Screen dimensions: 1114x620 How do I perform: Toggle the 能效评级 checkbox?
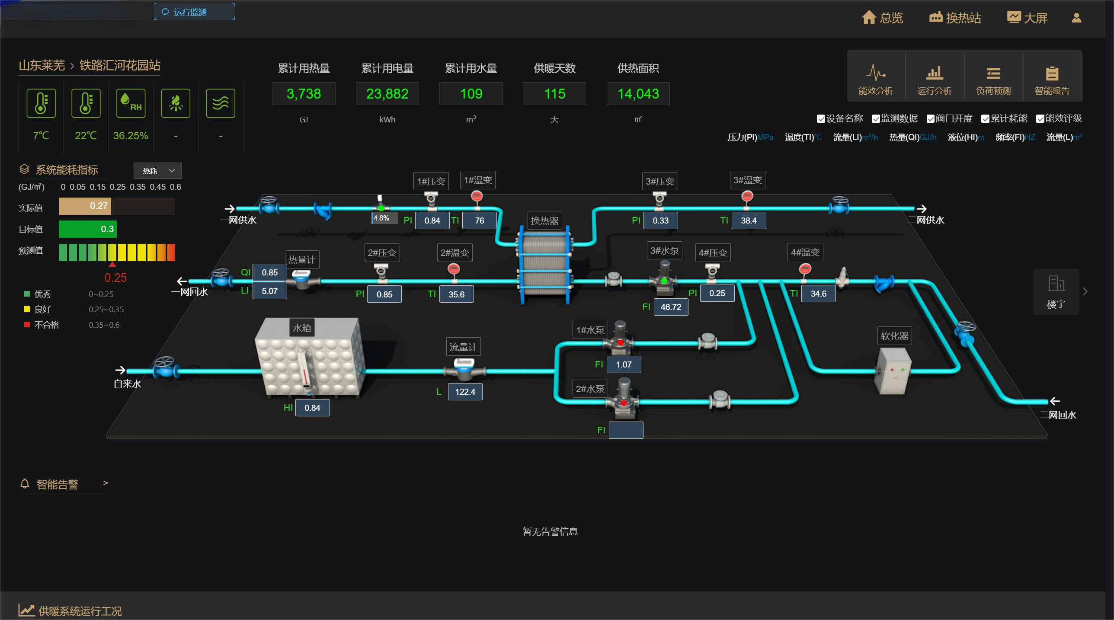(x=1040, y=119)
